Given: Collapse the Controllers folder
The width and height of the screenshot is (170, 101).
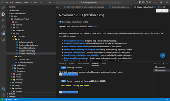Looking at the screenshot, I should click(32, 36).
